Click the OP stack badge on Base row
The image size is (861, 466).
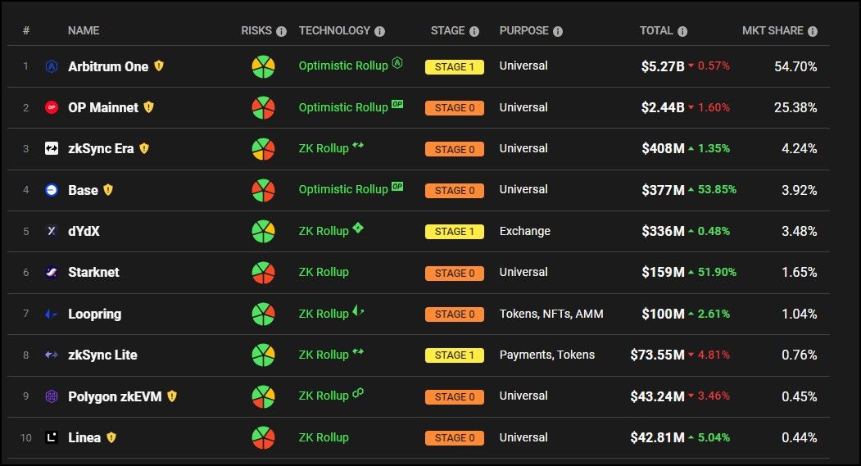(x=397, y=187)
